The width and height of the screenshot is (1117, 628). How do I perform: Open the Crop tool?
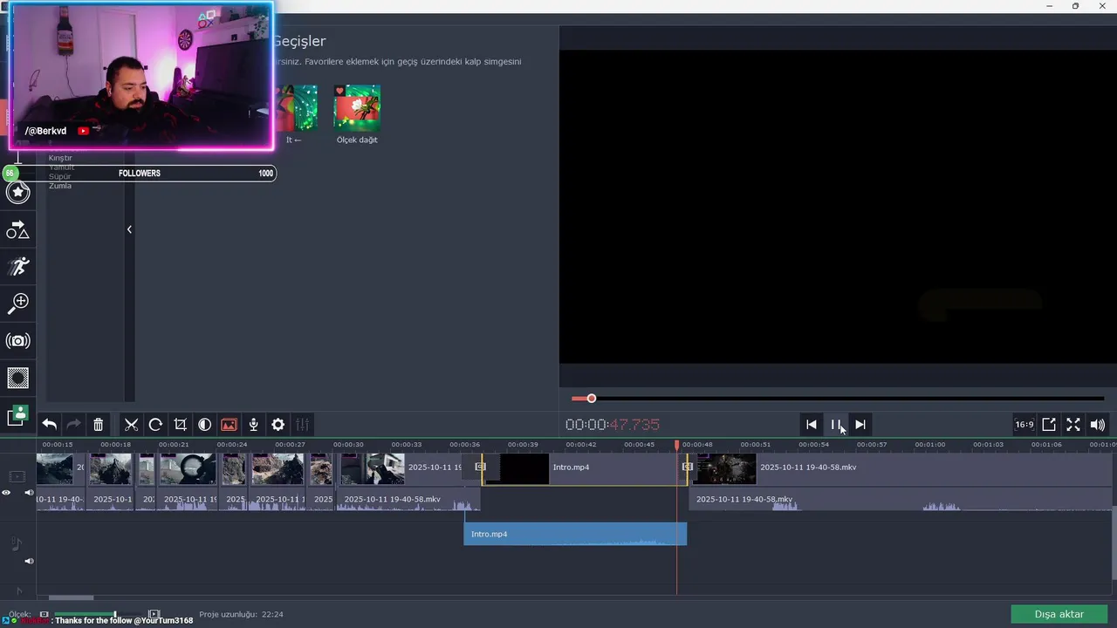(x=180, y=425)
